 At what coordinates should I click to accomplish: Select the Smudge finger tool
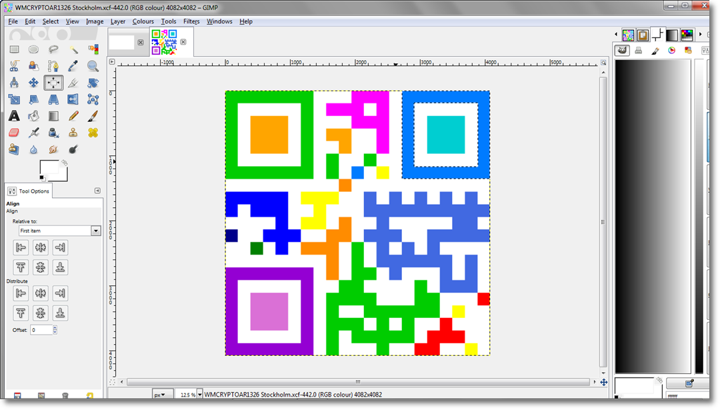pyautogui.click(x=53, y=149)
